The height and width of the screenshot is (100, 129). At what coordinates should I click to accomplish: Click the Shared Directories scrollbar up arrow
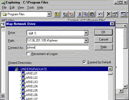[110, 69]
